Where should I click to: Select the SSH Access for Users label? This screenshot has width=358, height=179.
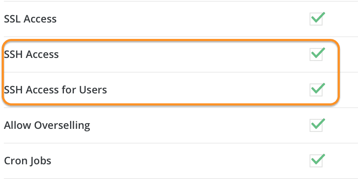coord(55,90)
